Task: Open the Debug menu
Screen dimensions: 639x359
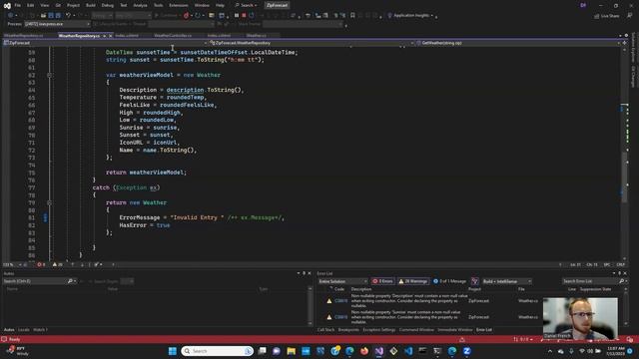Action: click(x=108, y=5)
